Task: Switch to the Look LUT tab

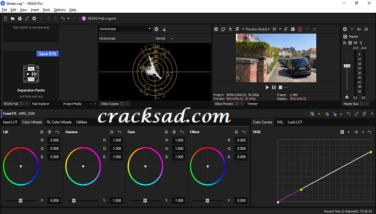Action: [295, 122]
